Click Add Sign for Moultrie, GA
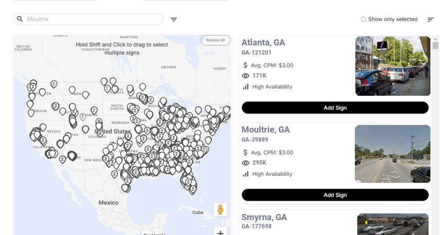This screenshot has width=440, height=235. coord(335,195)
